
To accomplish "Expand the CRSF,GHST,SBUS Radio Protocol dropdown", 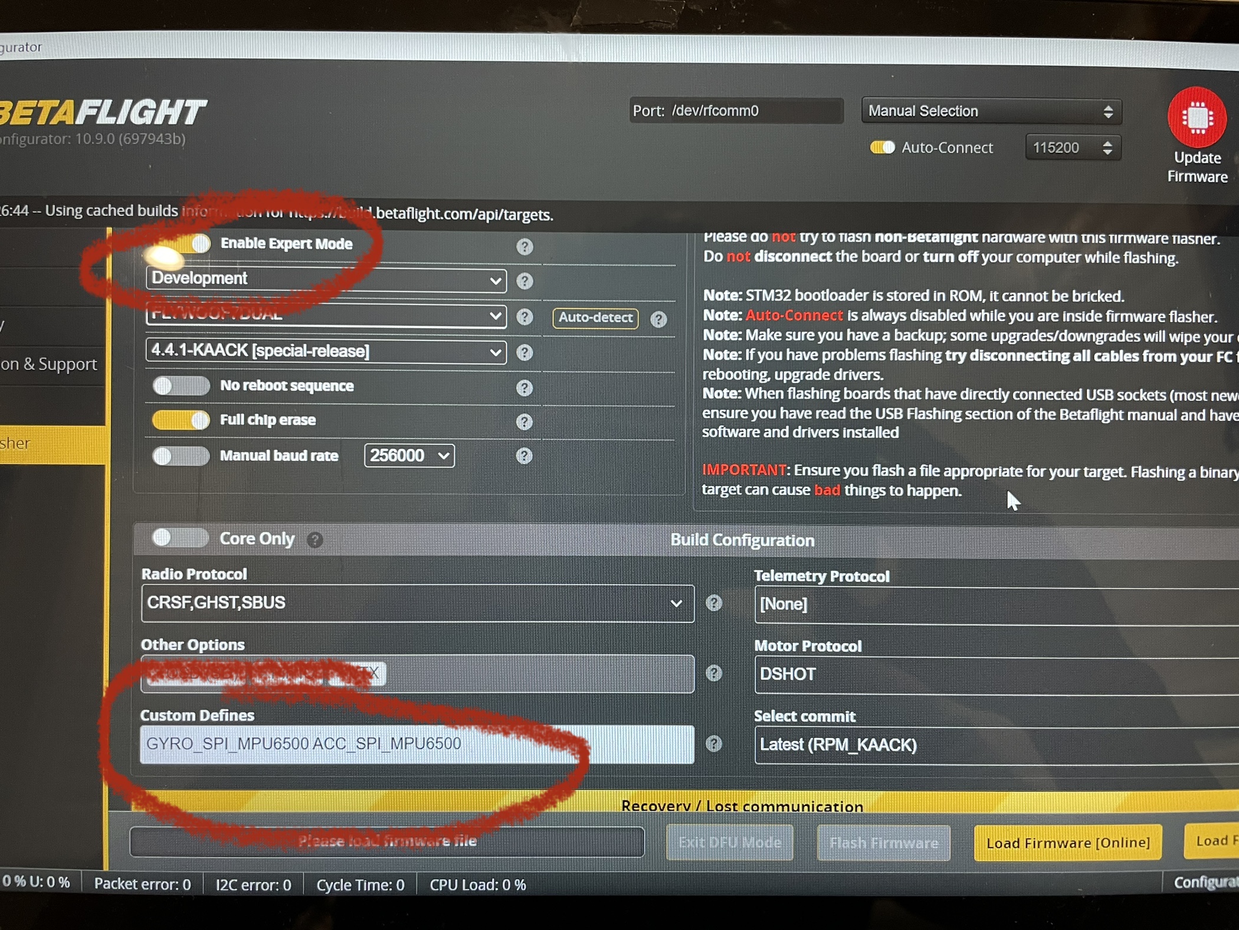I will 417,603.
